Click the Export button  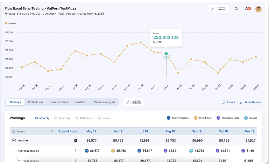coord(228,102)
